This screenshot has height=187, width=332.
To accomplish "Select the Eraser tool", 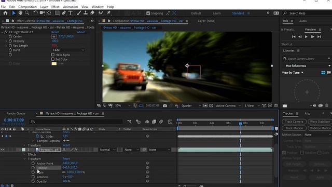I will coord(92,13).
